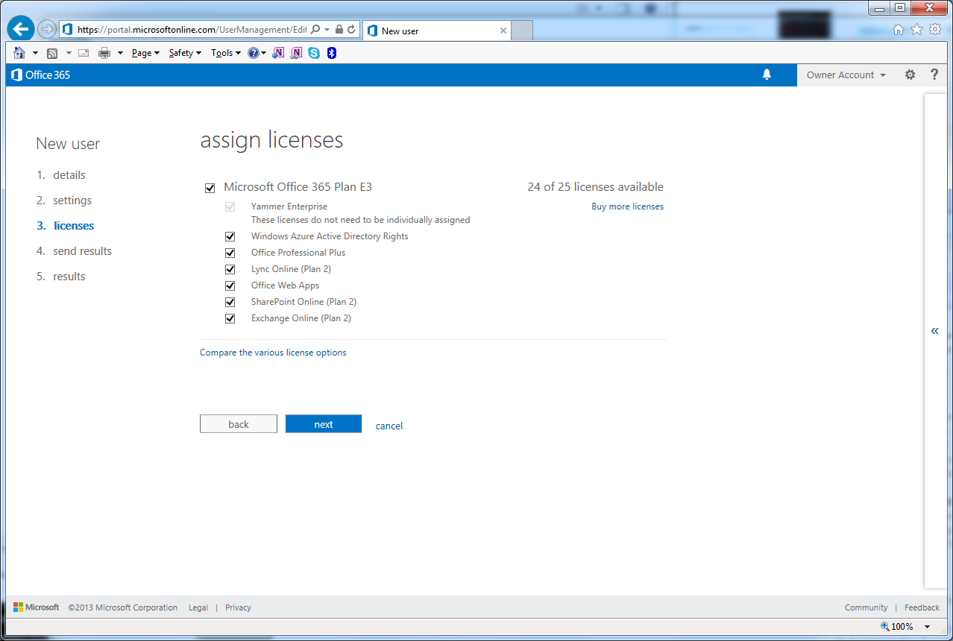Click the notifications bell icon
The width and height of the screenshot is (953, 641).
767,75
